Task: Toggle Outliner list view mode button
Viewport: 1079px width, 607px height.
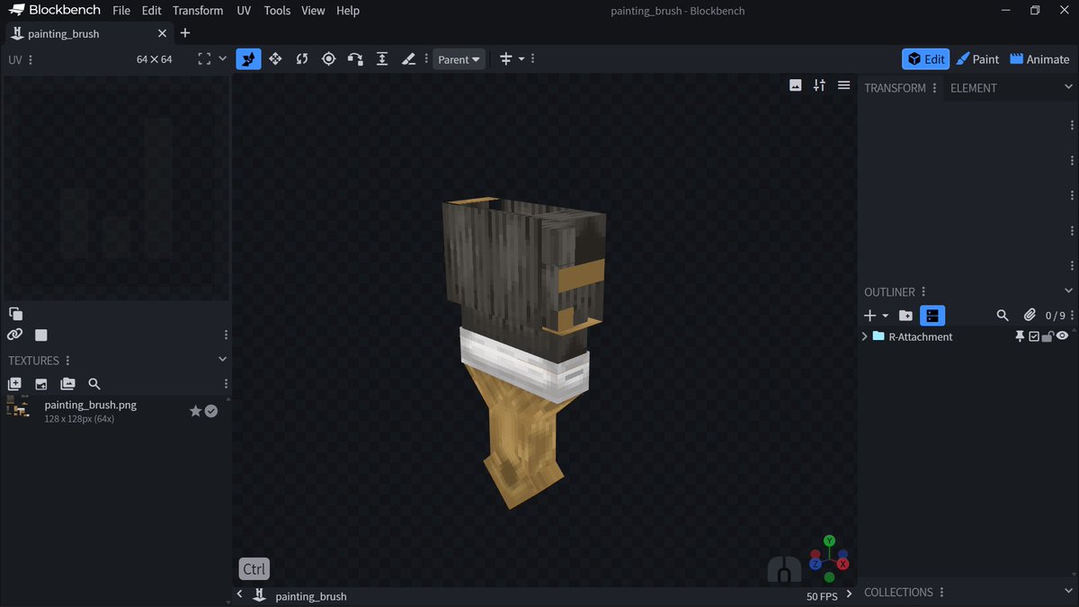Action: click(x=932, y=316)
